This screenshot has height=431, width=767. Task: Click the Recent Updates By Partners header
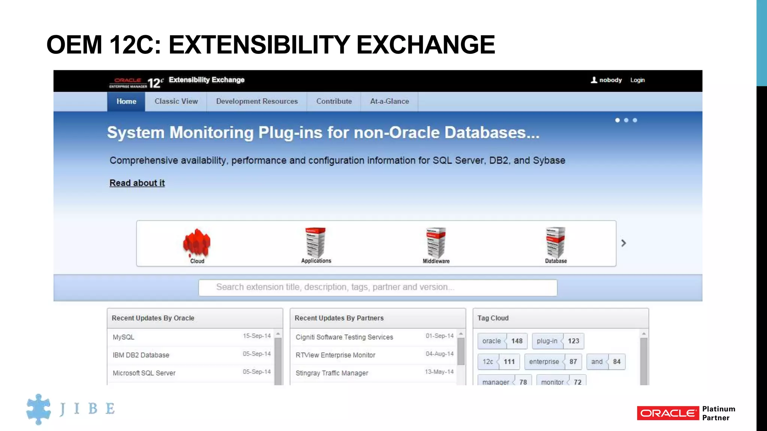point(378,318)
